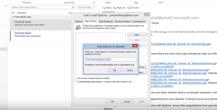Open the Safe Recipients tab
The image size is (217, 110).
(x=106, y=22)
